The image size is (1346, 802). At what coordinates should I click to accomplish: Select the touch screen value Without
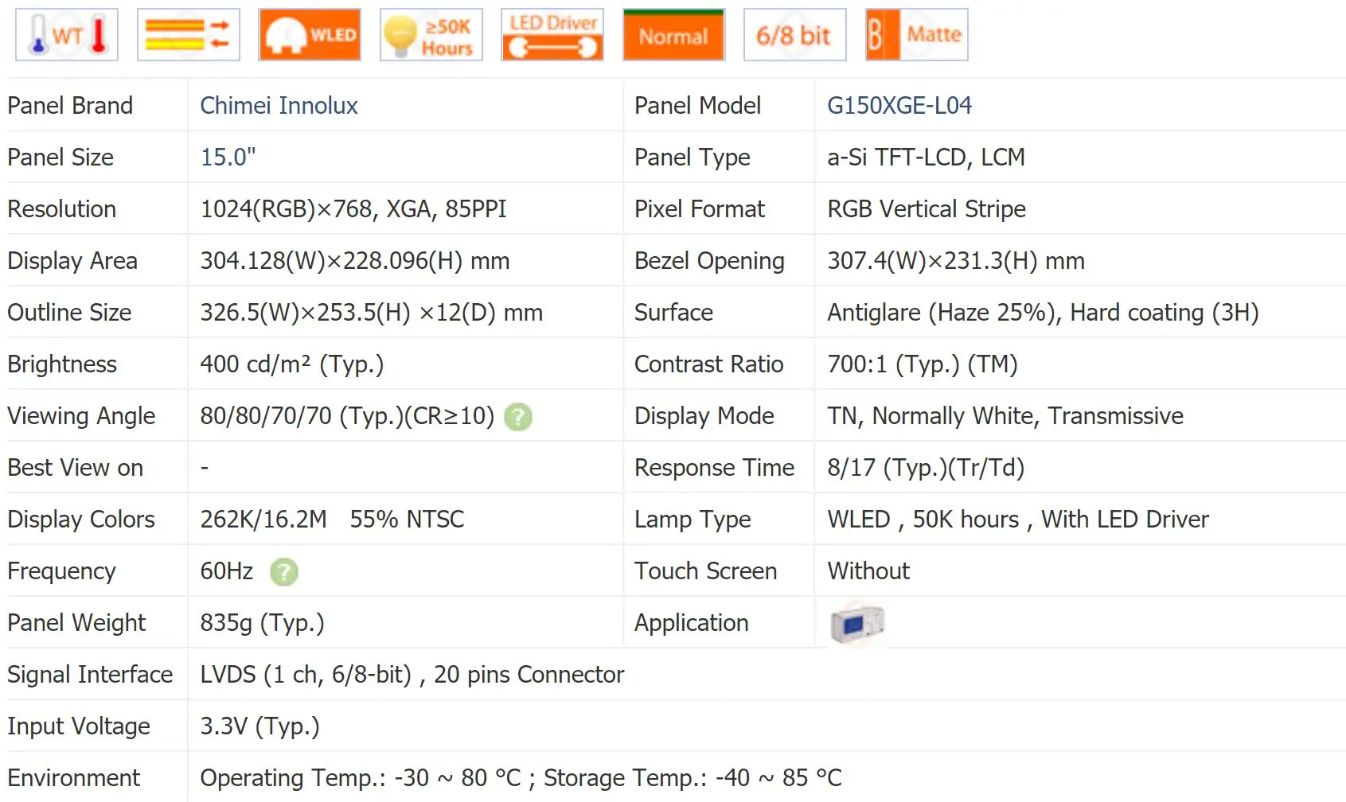pyautogui.click(x=868, y=571)
